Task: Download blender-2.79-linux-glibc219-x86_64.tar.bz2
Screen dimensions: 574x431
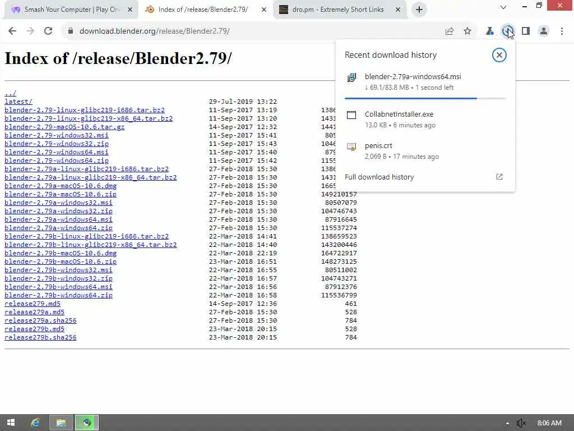Action: (89, 118)
